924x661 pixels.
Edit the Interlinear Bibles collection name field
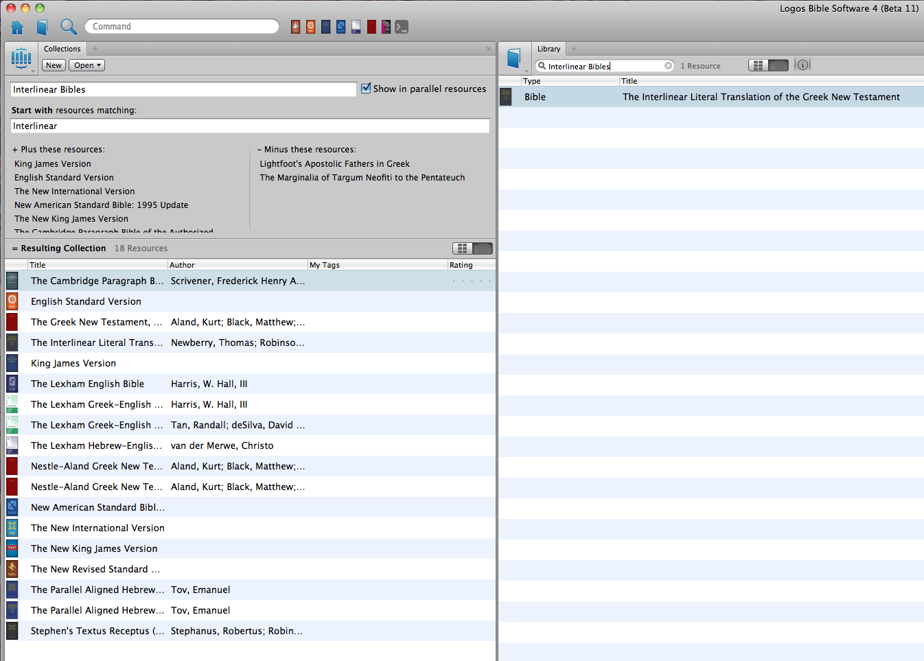click(x=183, y=89)
